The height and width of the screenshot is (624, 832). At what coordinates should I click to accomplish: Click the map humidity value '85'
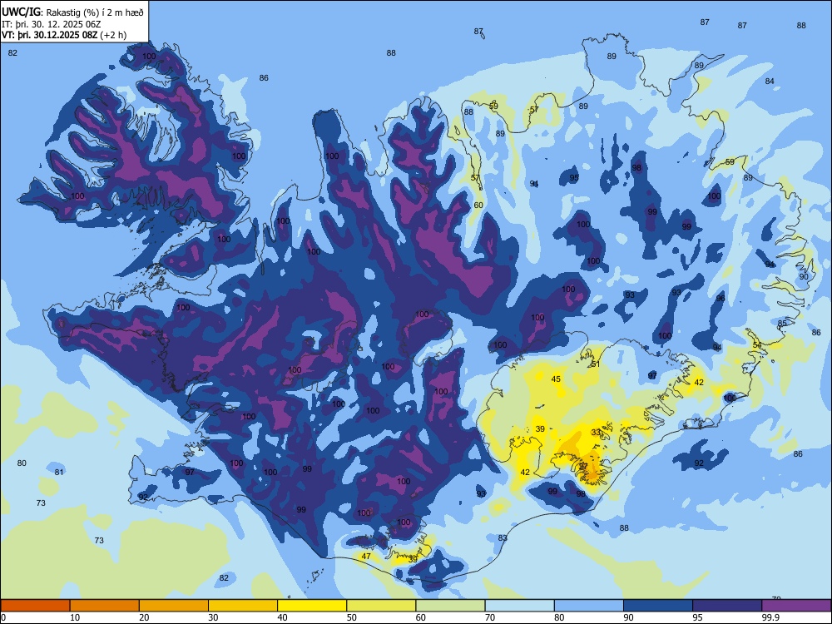782,323
